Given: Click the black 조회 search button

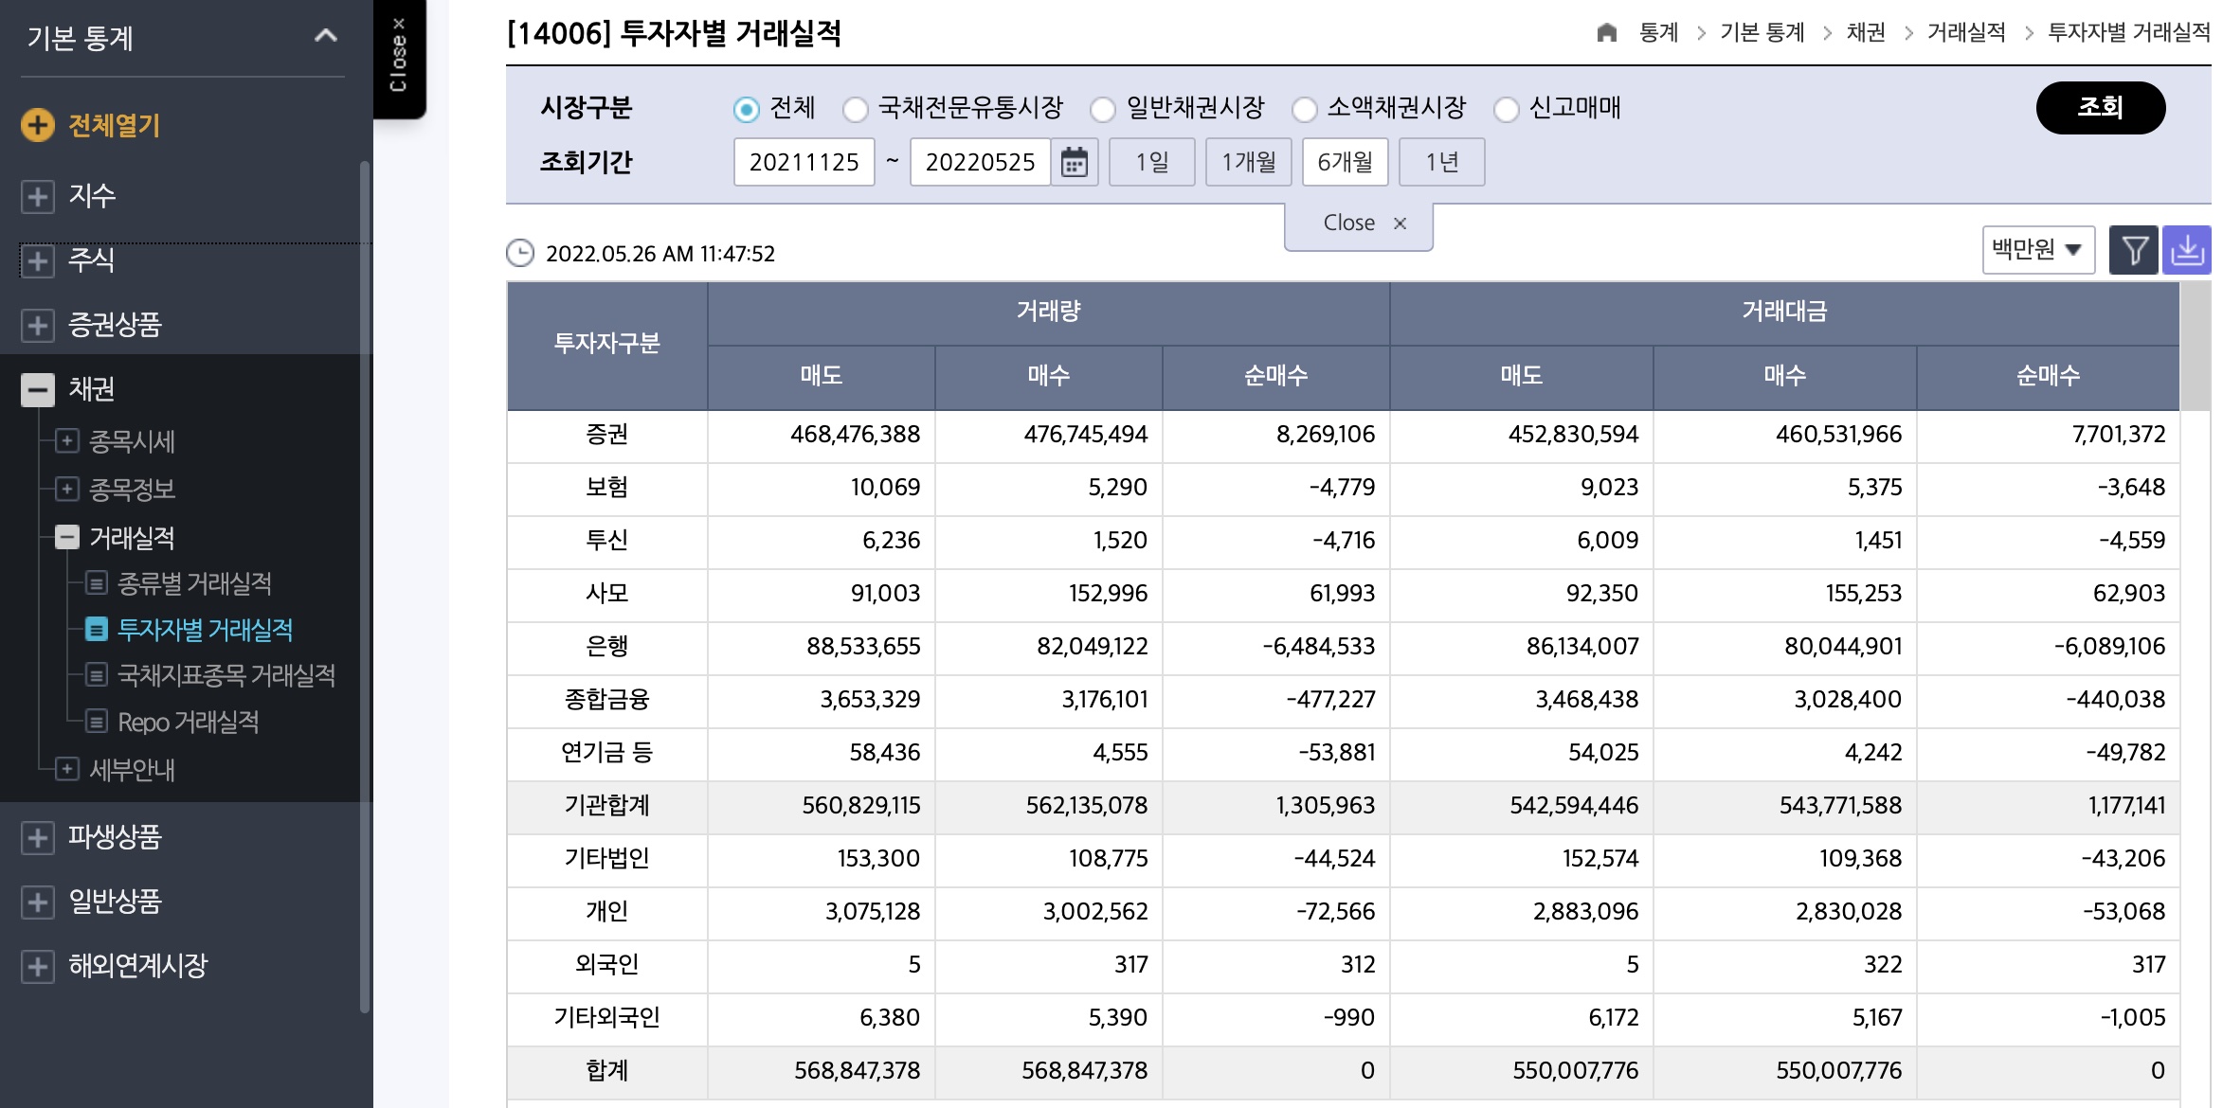Looking at the screenshot, I should click(2101, 108).
